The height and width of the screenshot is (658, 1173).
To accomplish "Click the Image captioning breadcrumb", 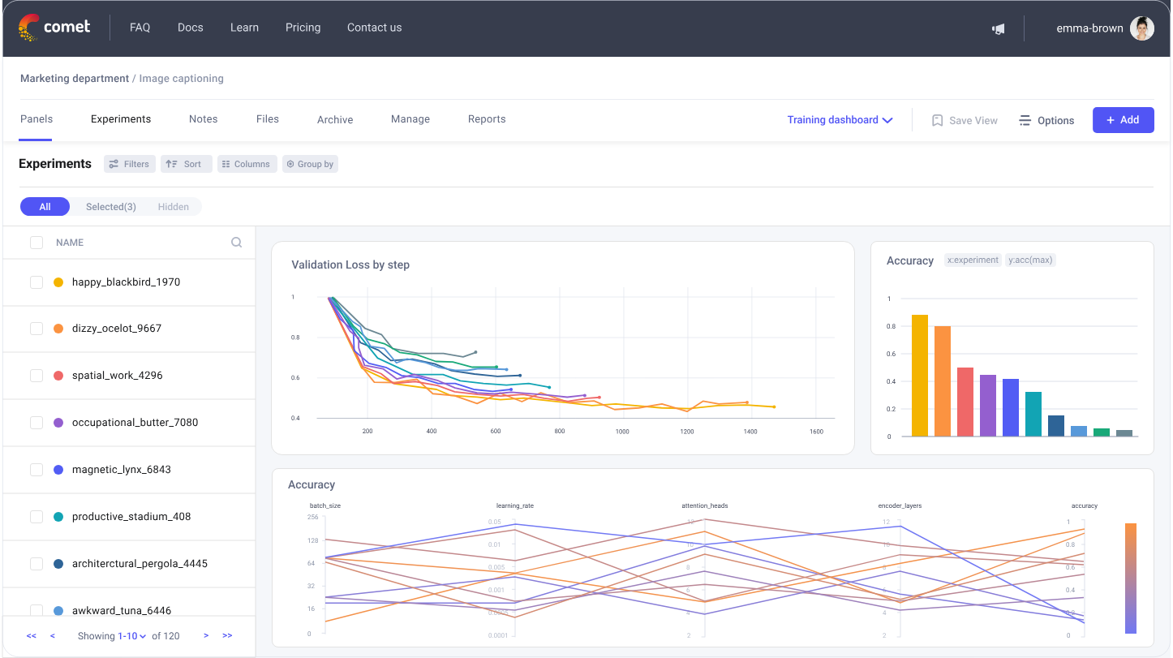I will tap(182, 79).
